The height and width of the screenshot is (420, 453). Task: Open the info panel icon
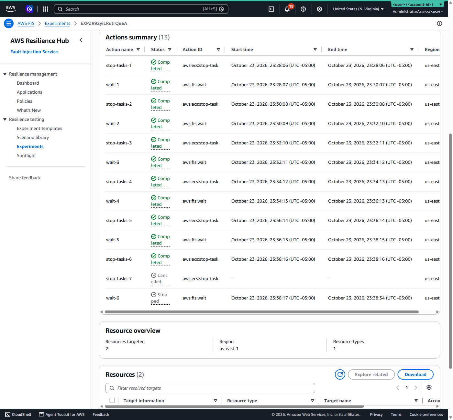(439, 23)
